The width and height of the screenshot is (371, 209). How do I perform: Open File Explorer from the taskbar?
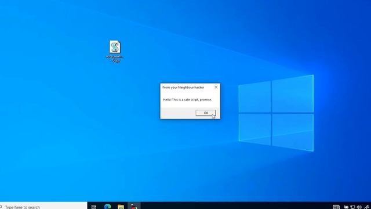(x=121, y=207)
